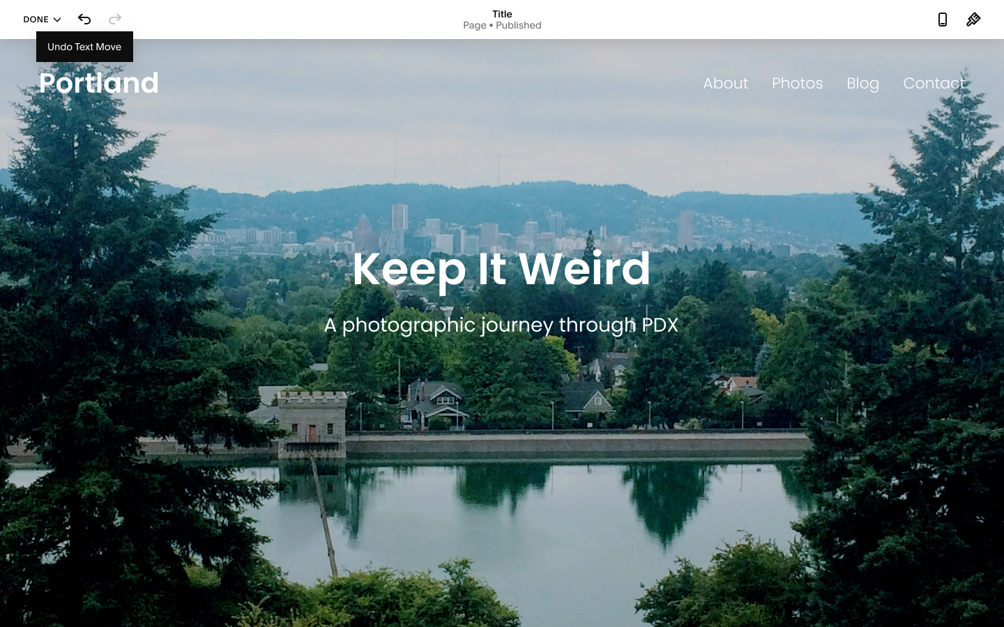The width and height of the screenshot is (1004, 627).
Task: Select the Keep It Weird heading
Action: point(501,269)
